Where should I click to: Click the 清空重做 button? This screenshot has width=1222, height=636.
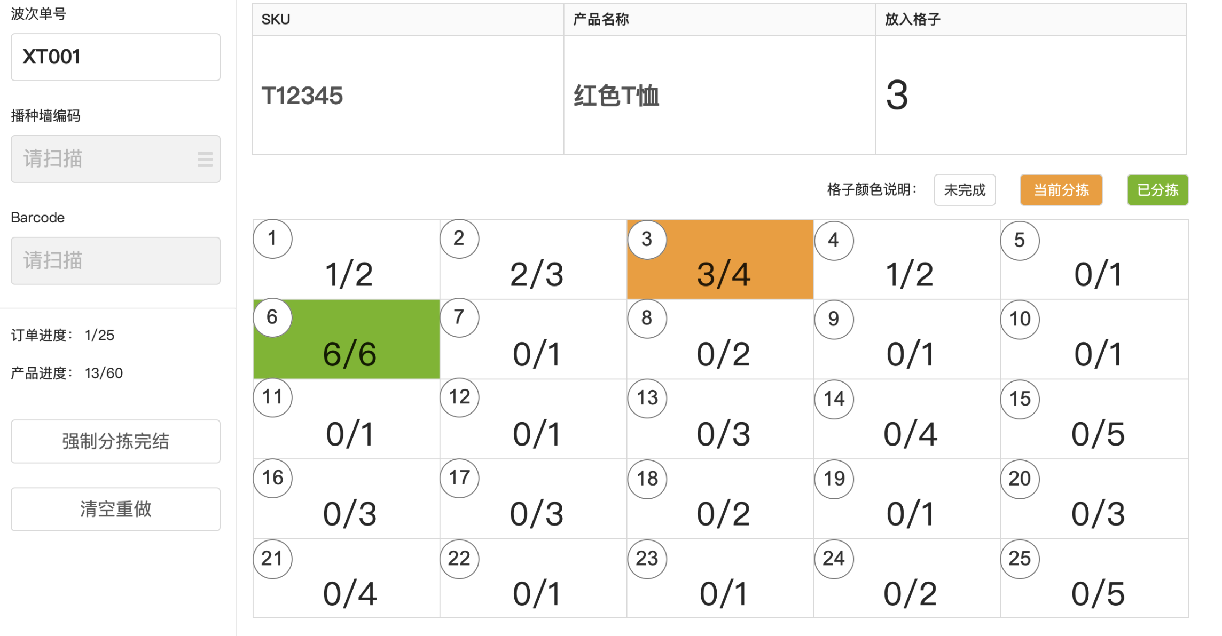[115, 509]
